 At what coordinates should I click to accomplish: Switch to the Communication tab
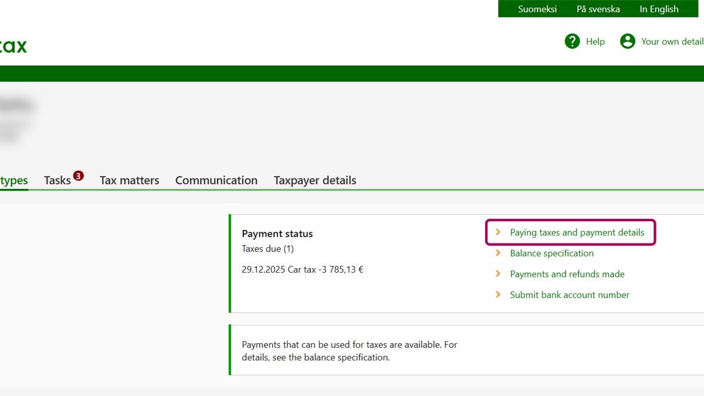click(216, 181)
